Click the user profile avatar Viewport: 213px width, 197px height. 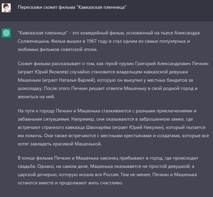point(6,8)
